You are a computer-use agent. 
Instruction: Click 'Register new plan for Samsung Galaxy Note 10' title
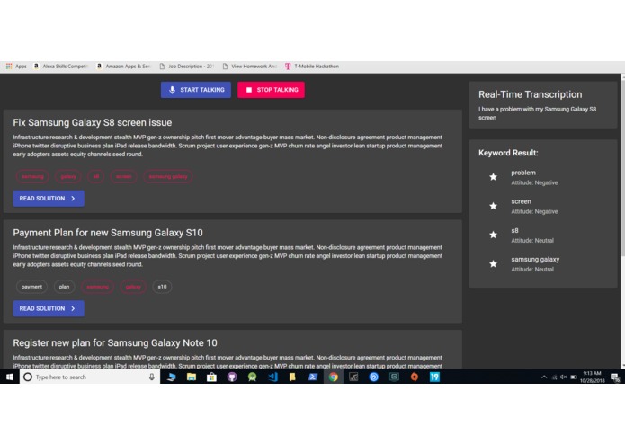tap(115, 342)
